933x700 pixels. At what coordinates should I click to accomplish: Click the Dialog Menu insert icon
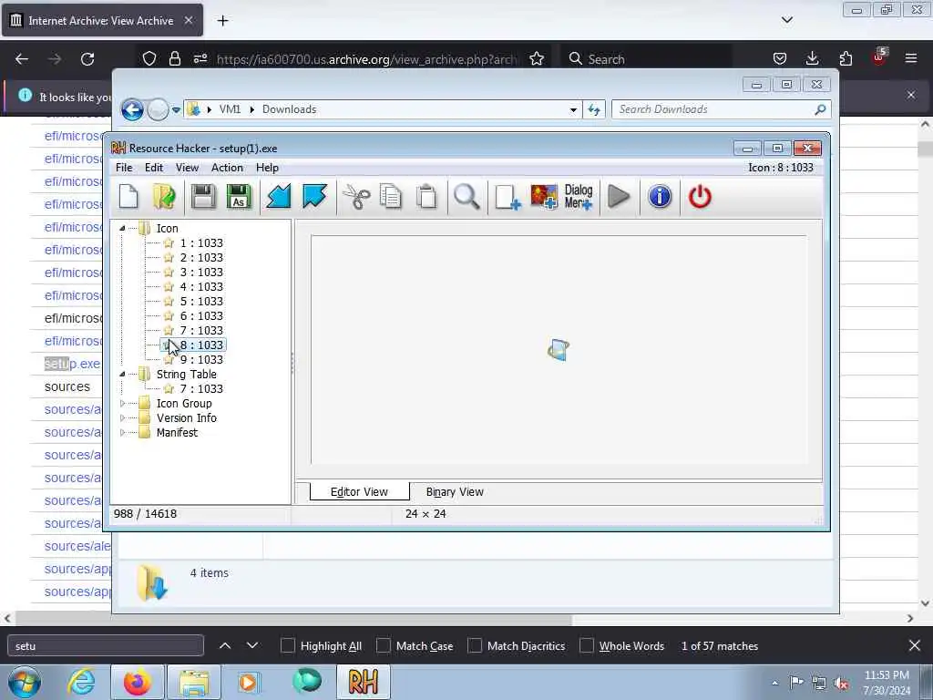coord(579,197)
